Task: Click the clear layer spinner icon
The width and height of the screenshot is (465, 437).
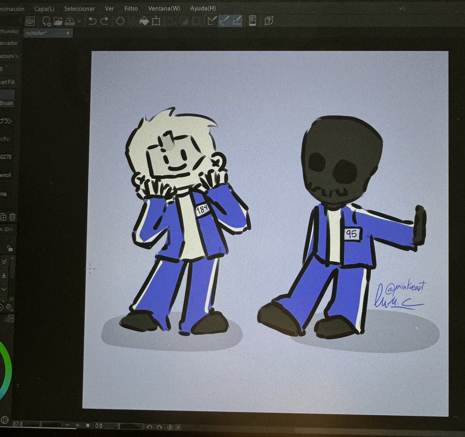Action: click(121, 21)
